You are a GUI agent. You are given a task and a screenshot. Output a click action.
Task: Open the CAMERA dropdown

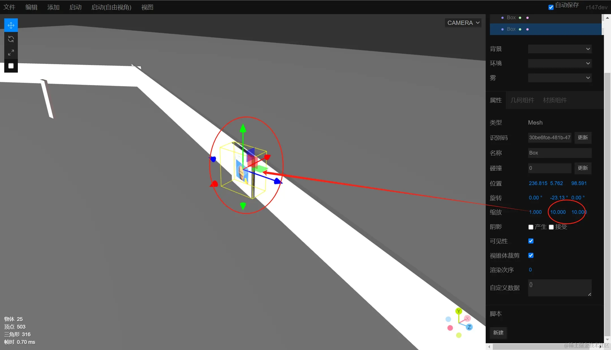click(463, 23)
